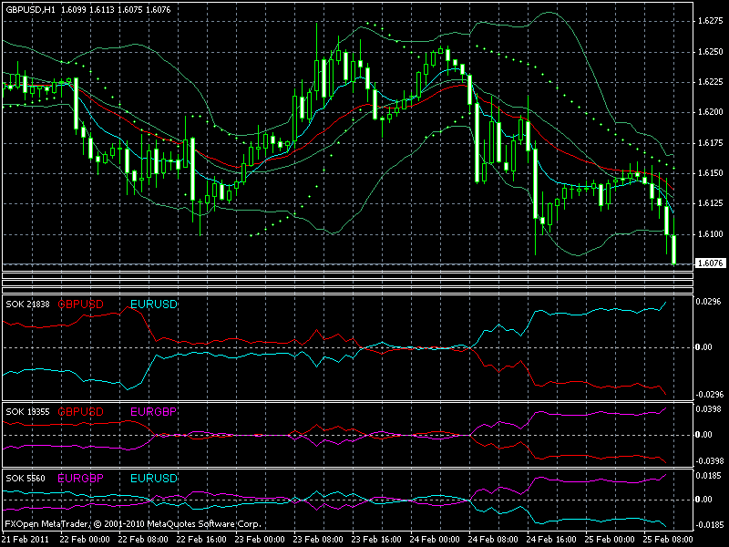The width and height of the screenshot is (729, 547).
Task: Click the 1.6200 price scale value
Action: pyautogui.click(x=711, y=112)
